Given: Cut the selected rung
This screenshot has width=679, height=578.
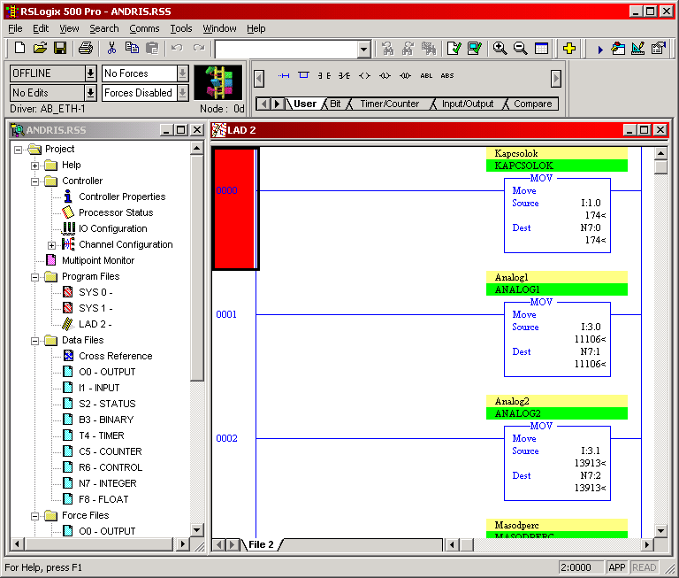Looking at the screenshot, I should coord(111,48).
